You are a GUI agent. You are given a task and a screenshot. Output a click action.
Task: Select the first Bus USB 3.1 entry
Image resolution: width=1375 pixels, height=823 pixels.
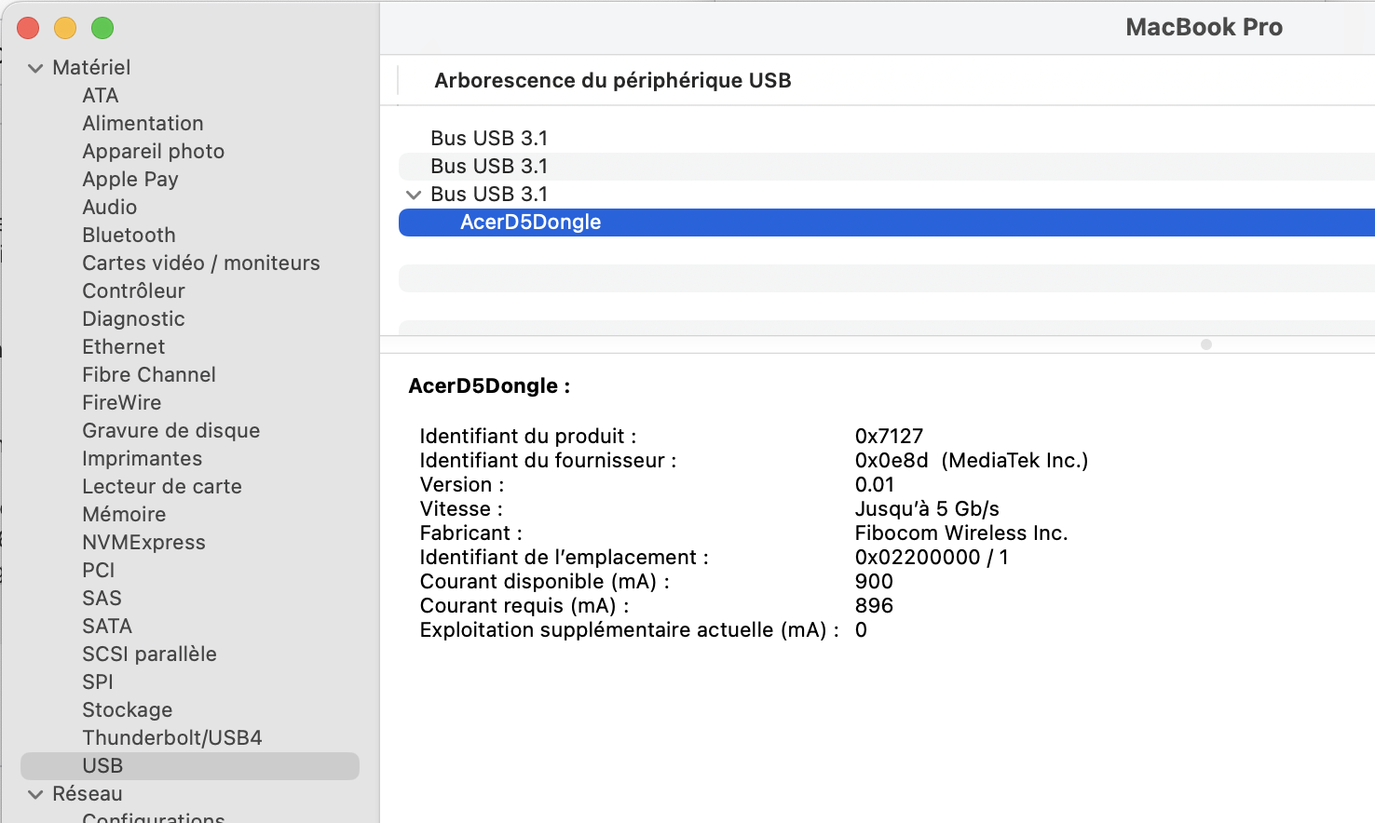click(x=489, y=139)
